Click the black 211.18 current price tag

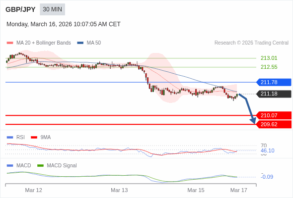274,94
